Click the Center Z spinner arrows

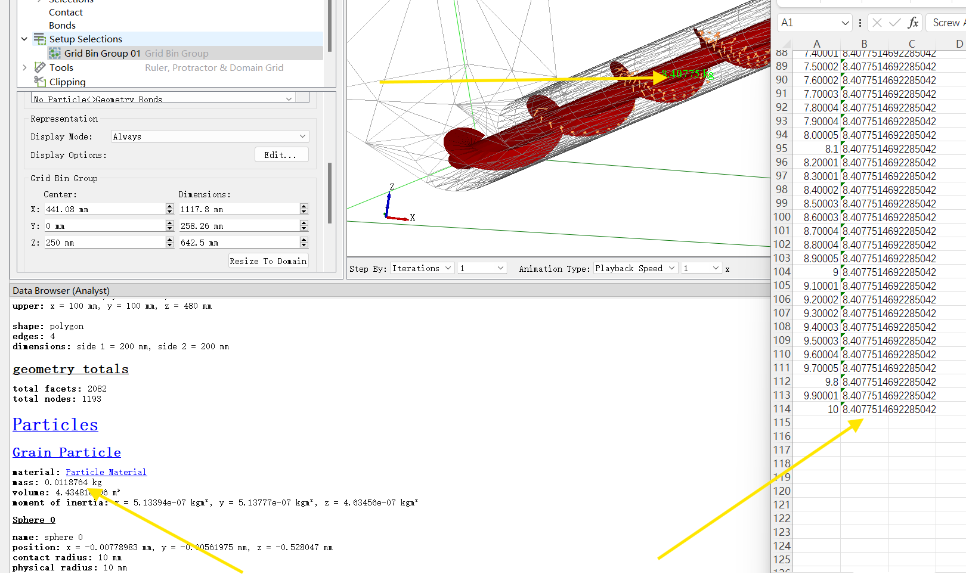tap(170, 243)
